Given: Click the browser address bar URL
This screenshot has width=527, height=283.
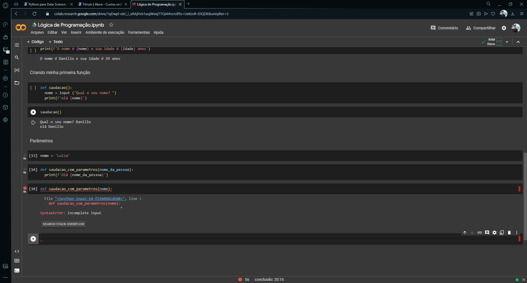Looking at the screenshot, I should [x=141, y=14].
